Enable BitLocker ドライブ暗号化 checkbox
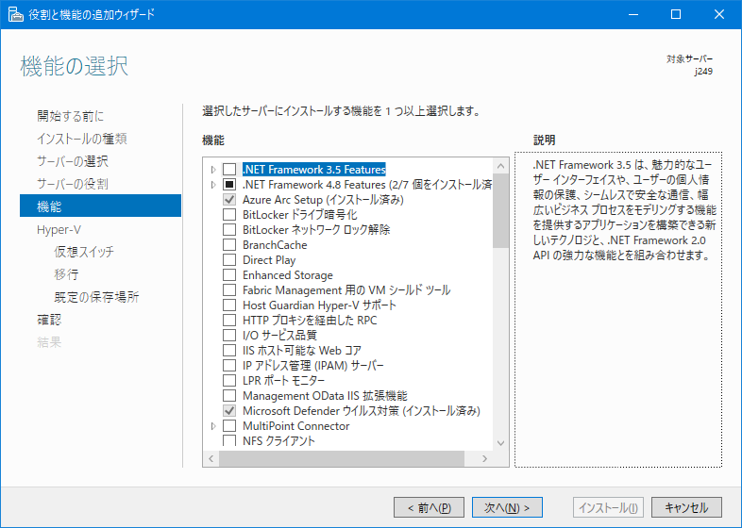 tap(229, 215)
